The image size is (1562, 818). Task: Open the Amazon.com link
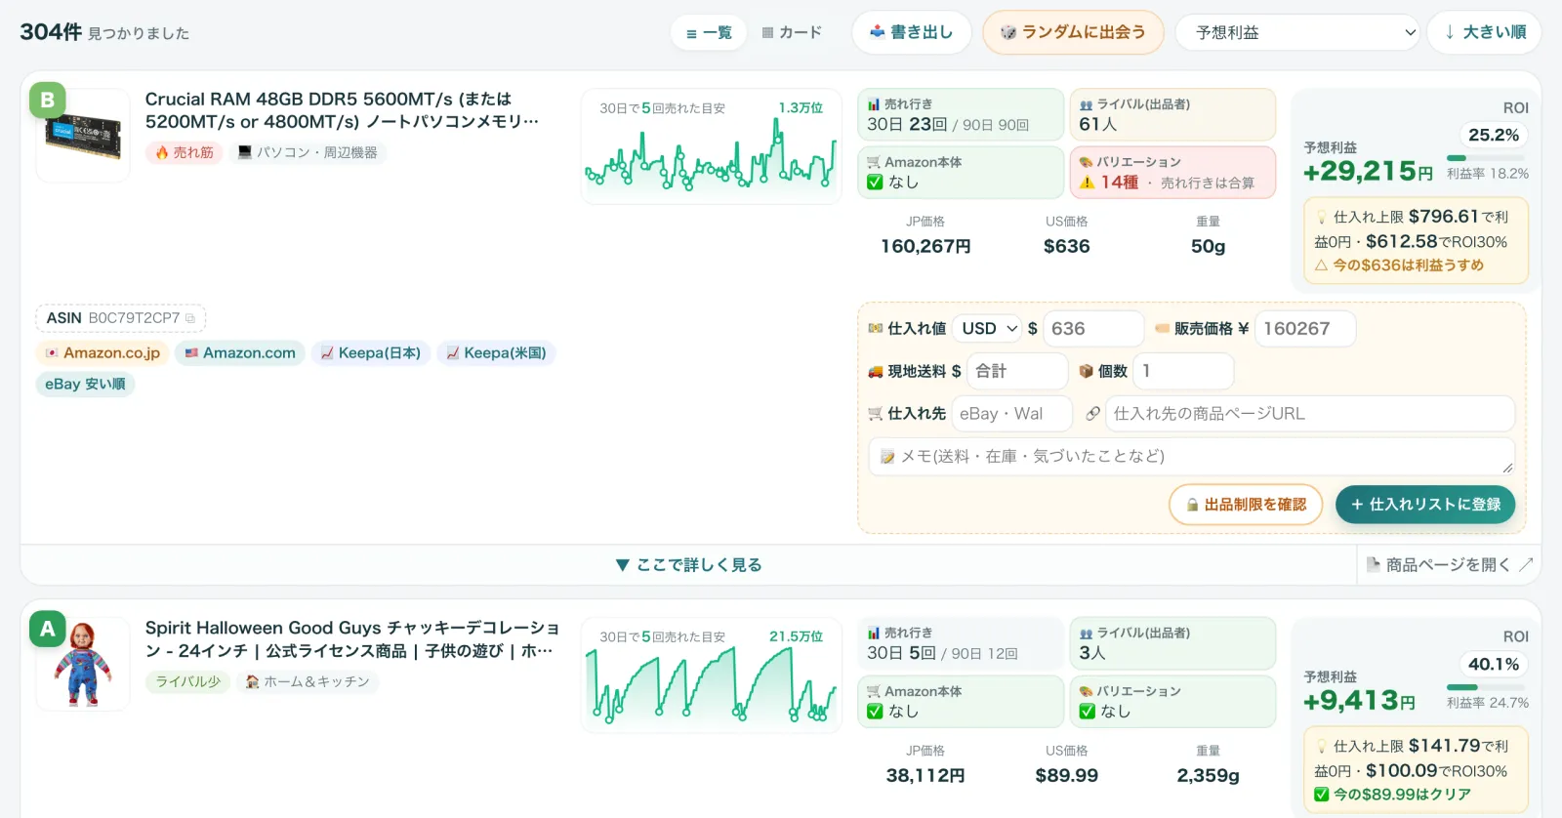click(240, 352)
